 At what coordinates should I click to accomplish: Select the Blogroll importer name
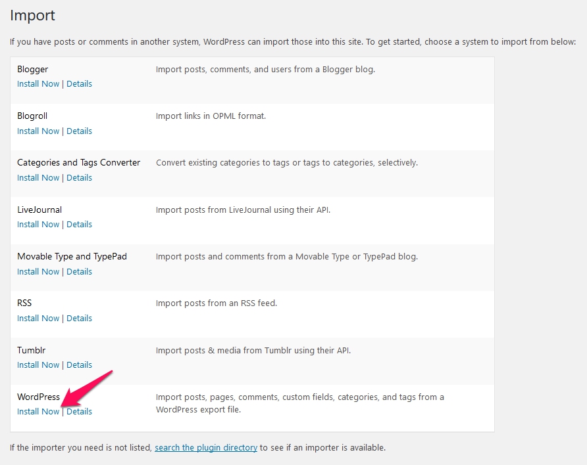click(x=32, y=116)
